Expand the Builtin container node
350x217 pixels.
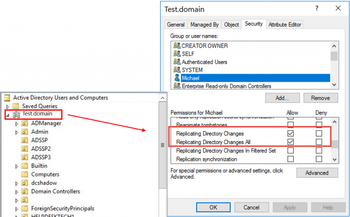pyautogui.click(x=16, y=166)
